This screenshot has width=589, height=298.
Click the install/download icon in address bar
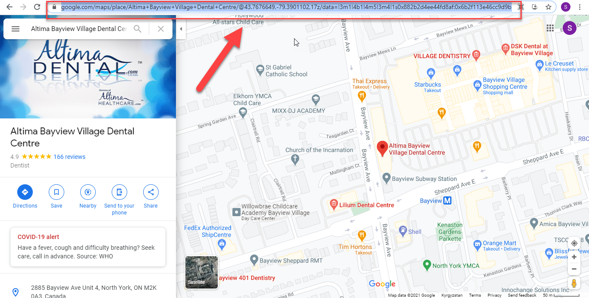[535, 7]
